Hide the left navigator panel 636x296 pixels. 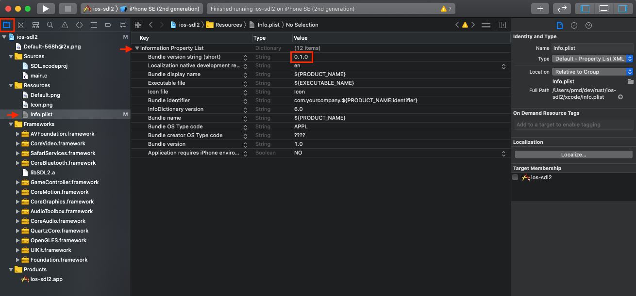pyautogui.click(x=585, y=9)
